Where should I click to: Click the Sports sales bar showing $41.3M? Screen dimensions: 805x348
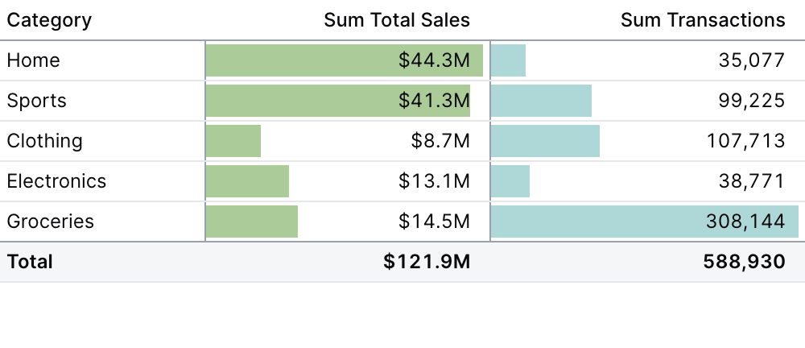point(337,101)
